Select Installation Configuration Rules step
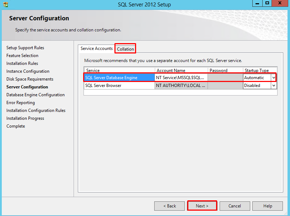Image resolution: width=290 pixels, height=216 pixels. (36, 110)
